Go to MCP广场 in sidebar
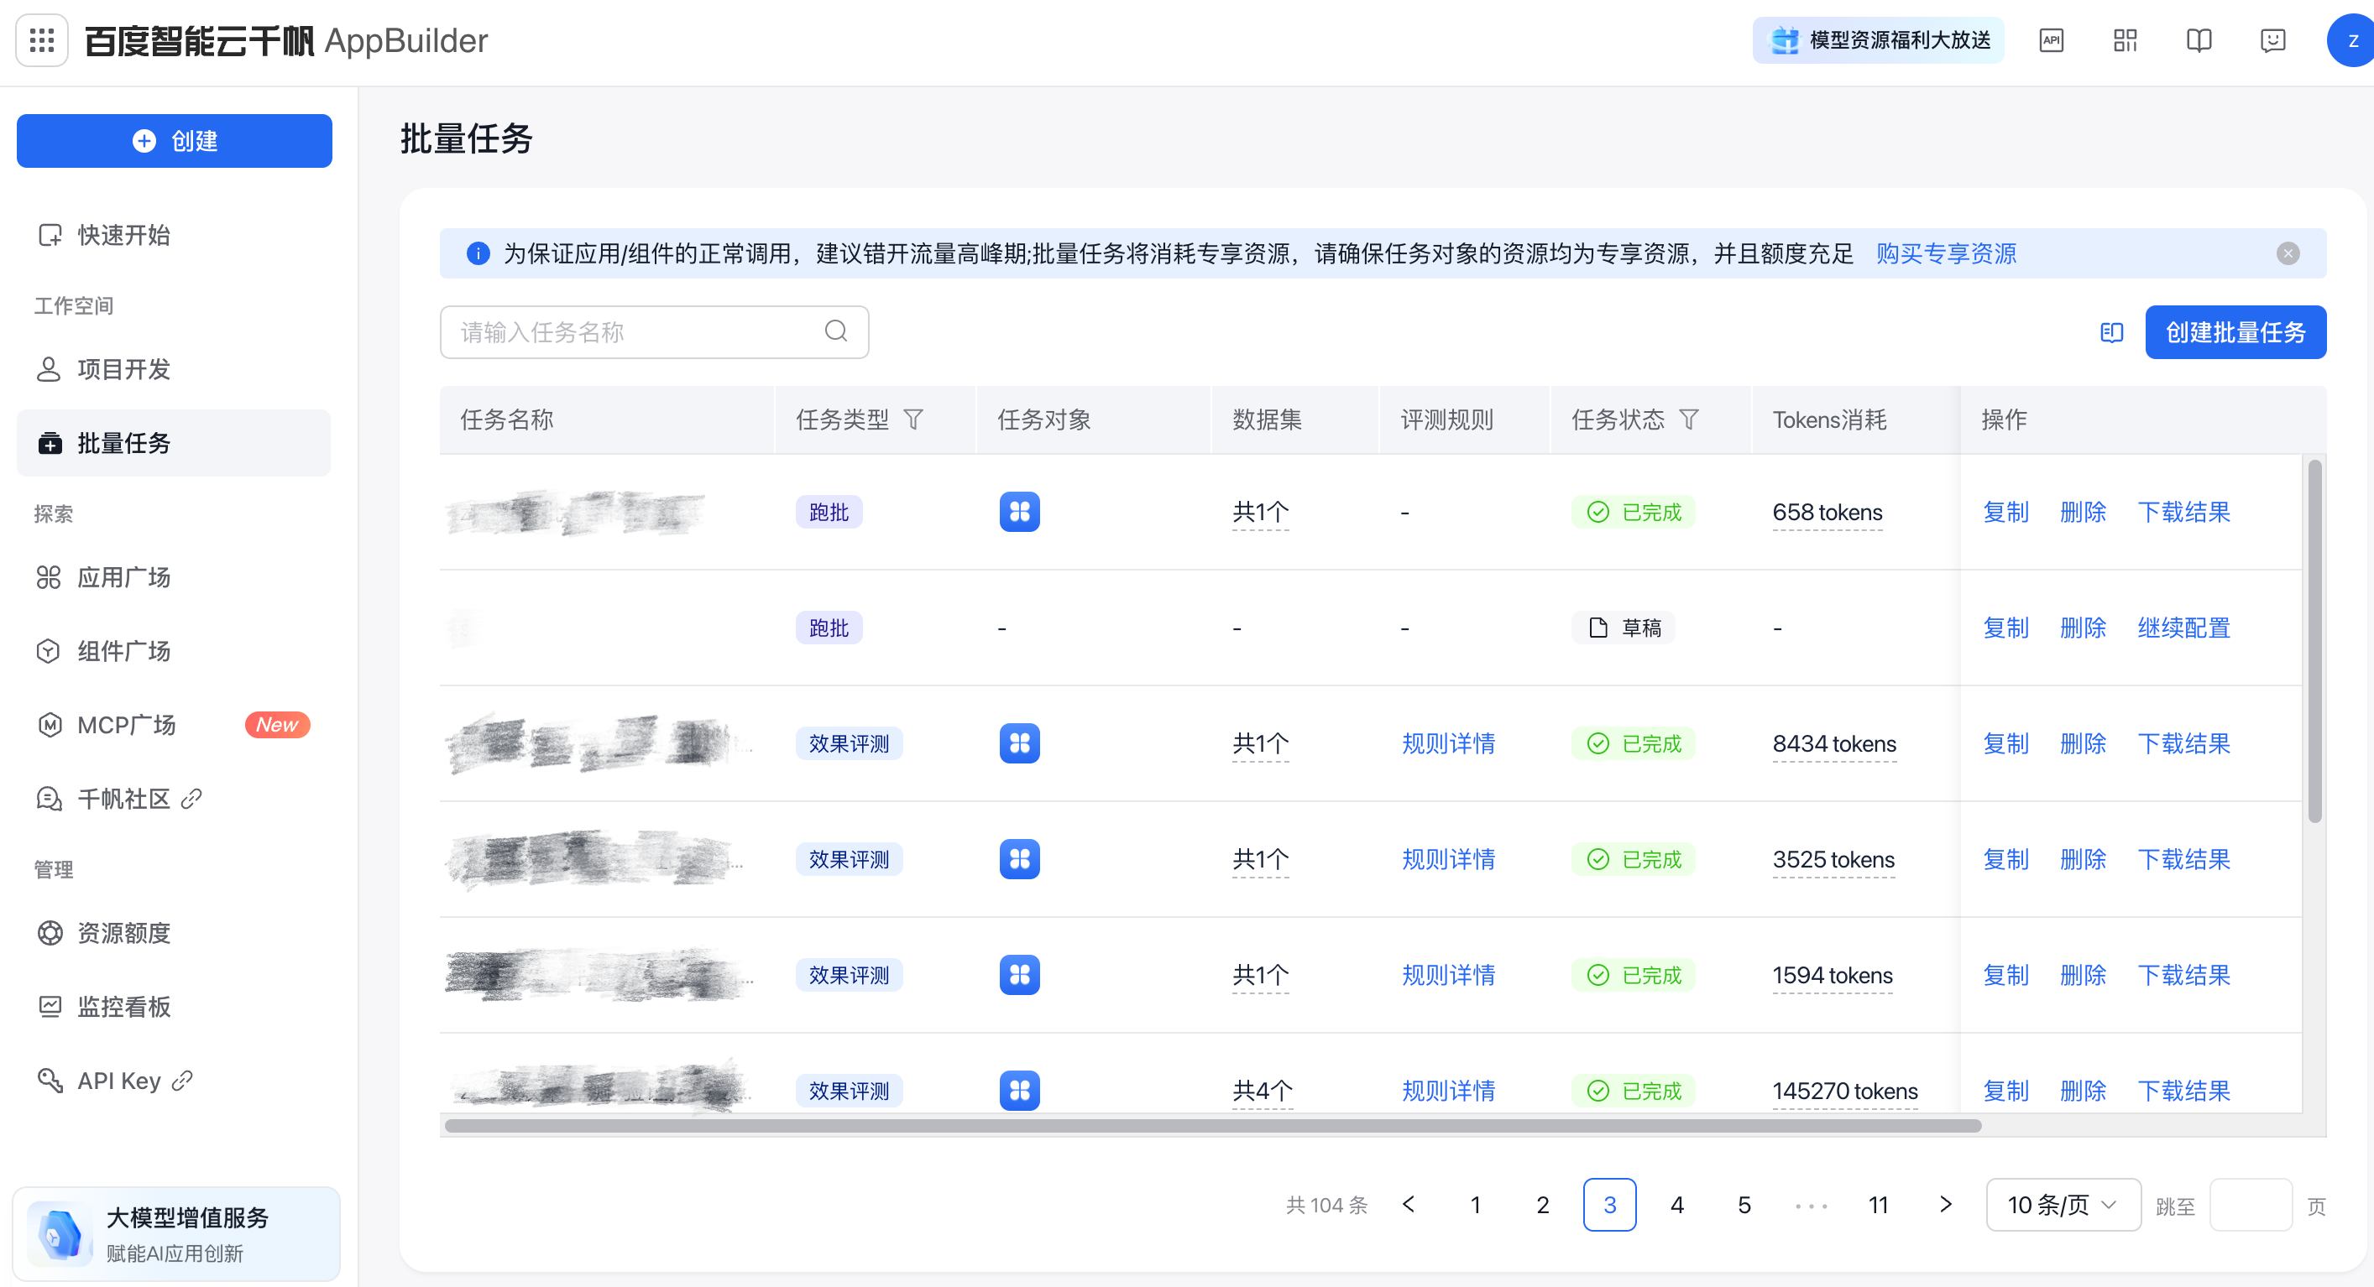Image resolution: width=2374 pixels, height=1287 pixels. (174, 725)
